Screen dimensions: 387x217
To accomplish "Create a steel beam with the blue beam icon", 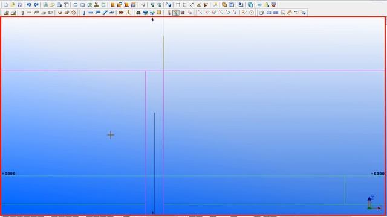I will tap(91, 13).
